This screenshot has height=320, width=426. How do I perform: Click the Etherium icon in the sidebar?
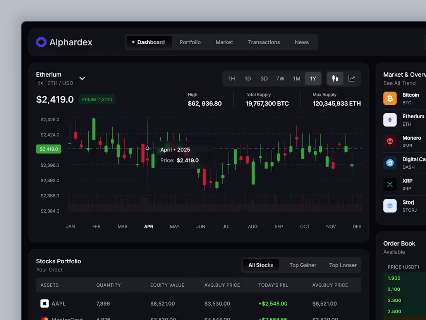(390, 120)
